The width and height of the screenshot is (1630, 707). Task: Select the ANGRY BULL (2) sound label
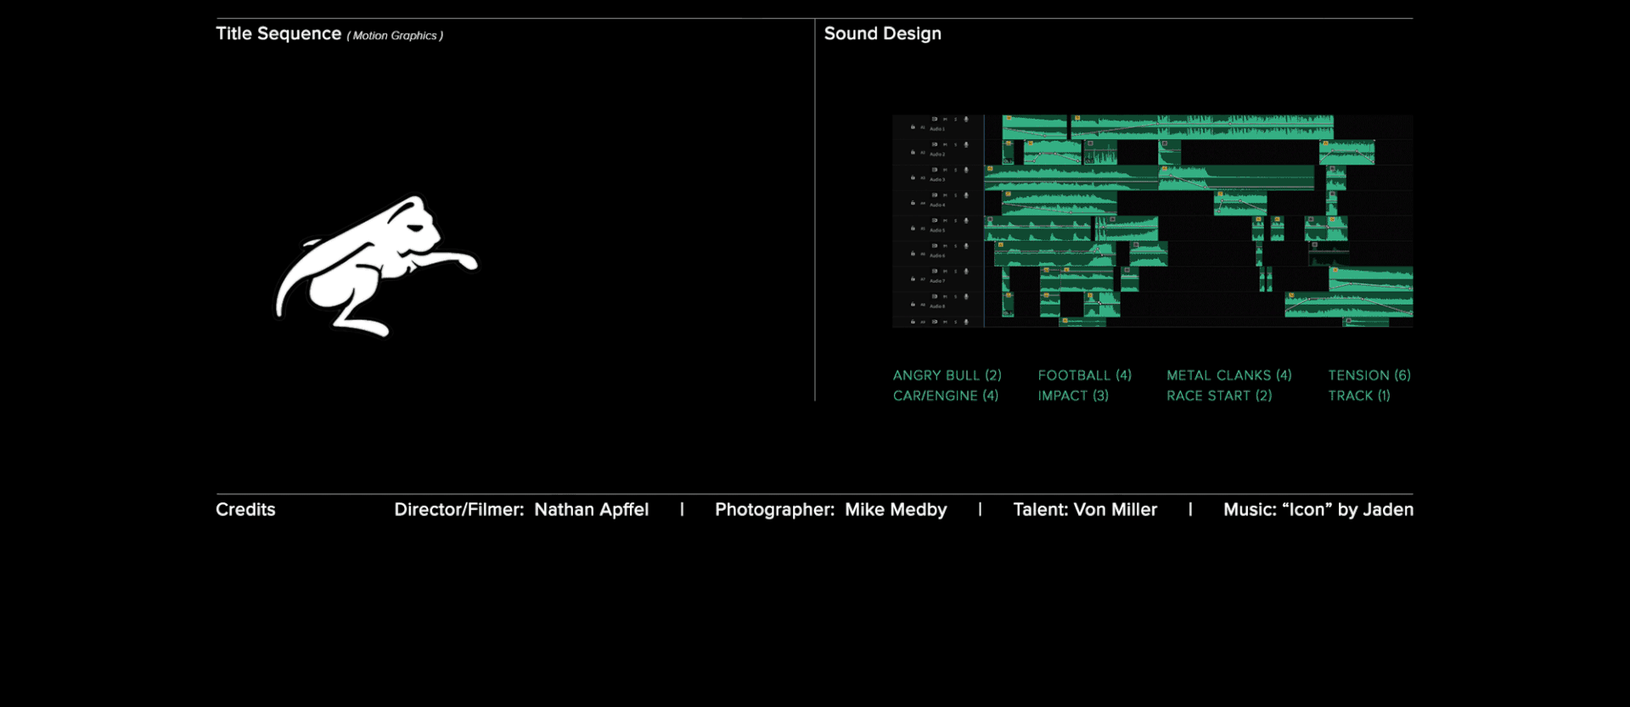click(x=947, y=375)
